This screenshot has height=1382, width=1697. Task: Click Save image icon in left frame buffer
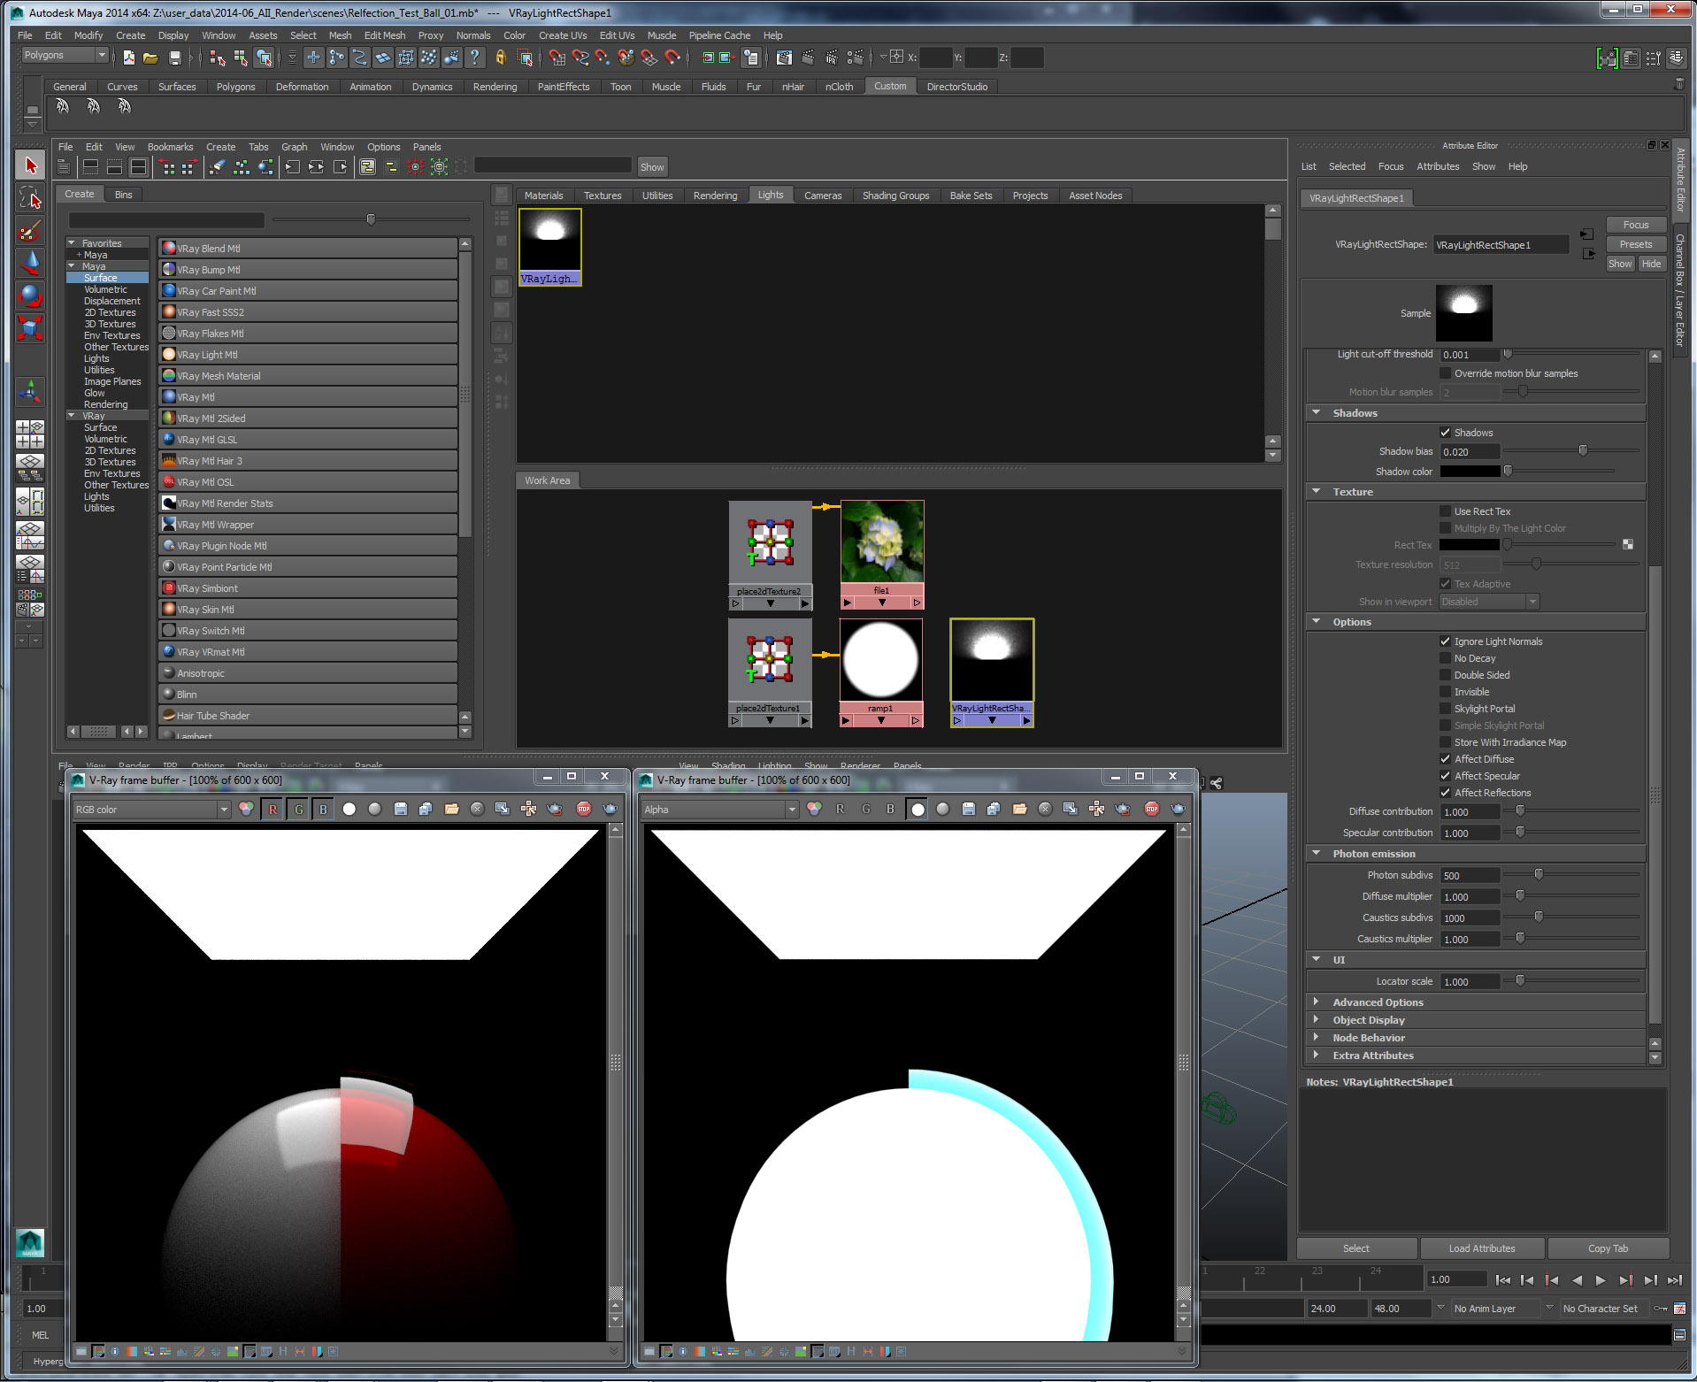pos(400,809)
